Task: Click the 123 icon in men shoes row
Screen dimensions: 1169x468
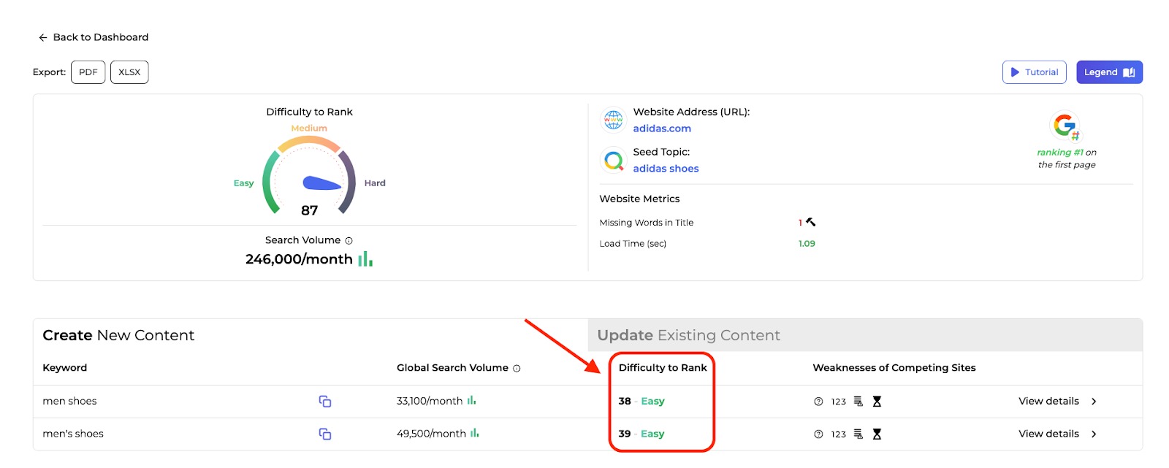Action: coord(839,402)
